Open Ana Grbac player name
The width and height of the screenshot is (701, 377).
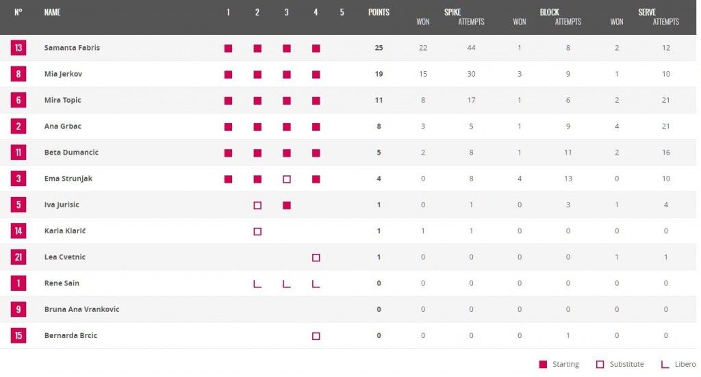[62, 126]
